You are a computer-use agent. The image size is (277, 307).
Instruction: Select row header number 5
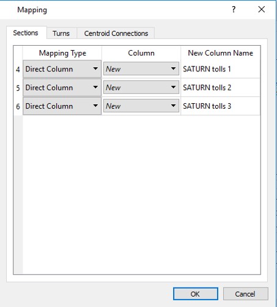pyautogui.click(x=18, y=88)
